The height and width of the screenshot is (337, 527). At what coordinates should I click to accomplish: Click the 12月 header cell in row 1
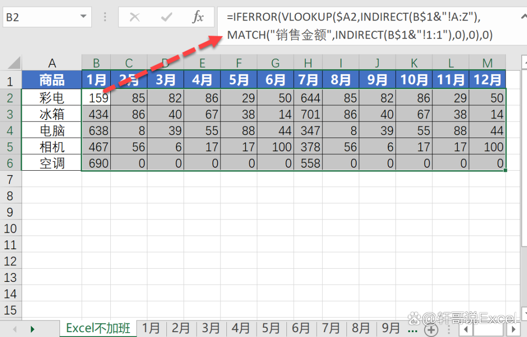coord(487,80)
